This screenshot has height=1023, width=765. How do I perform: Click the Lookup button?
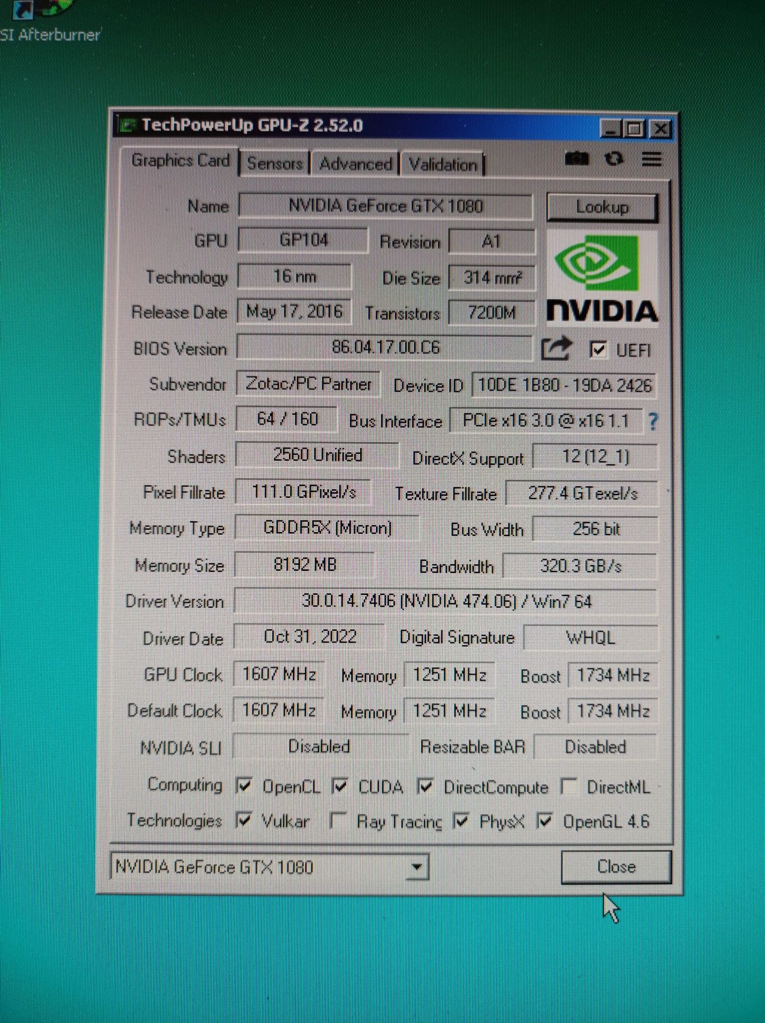coord(602,207)
